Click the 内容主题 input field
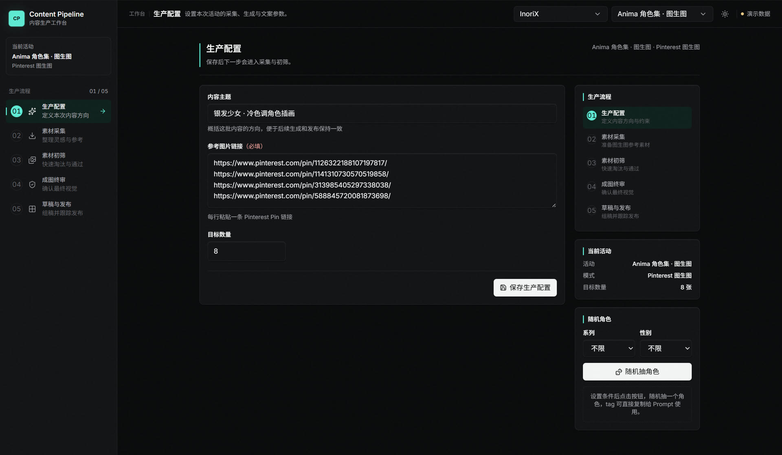782x455 pixels. pyautogui.click(x=382, y=114)
